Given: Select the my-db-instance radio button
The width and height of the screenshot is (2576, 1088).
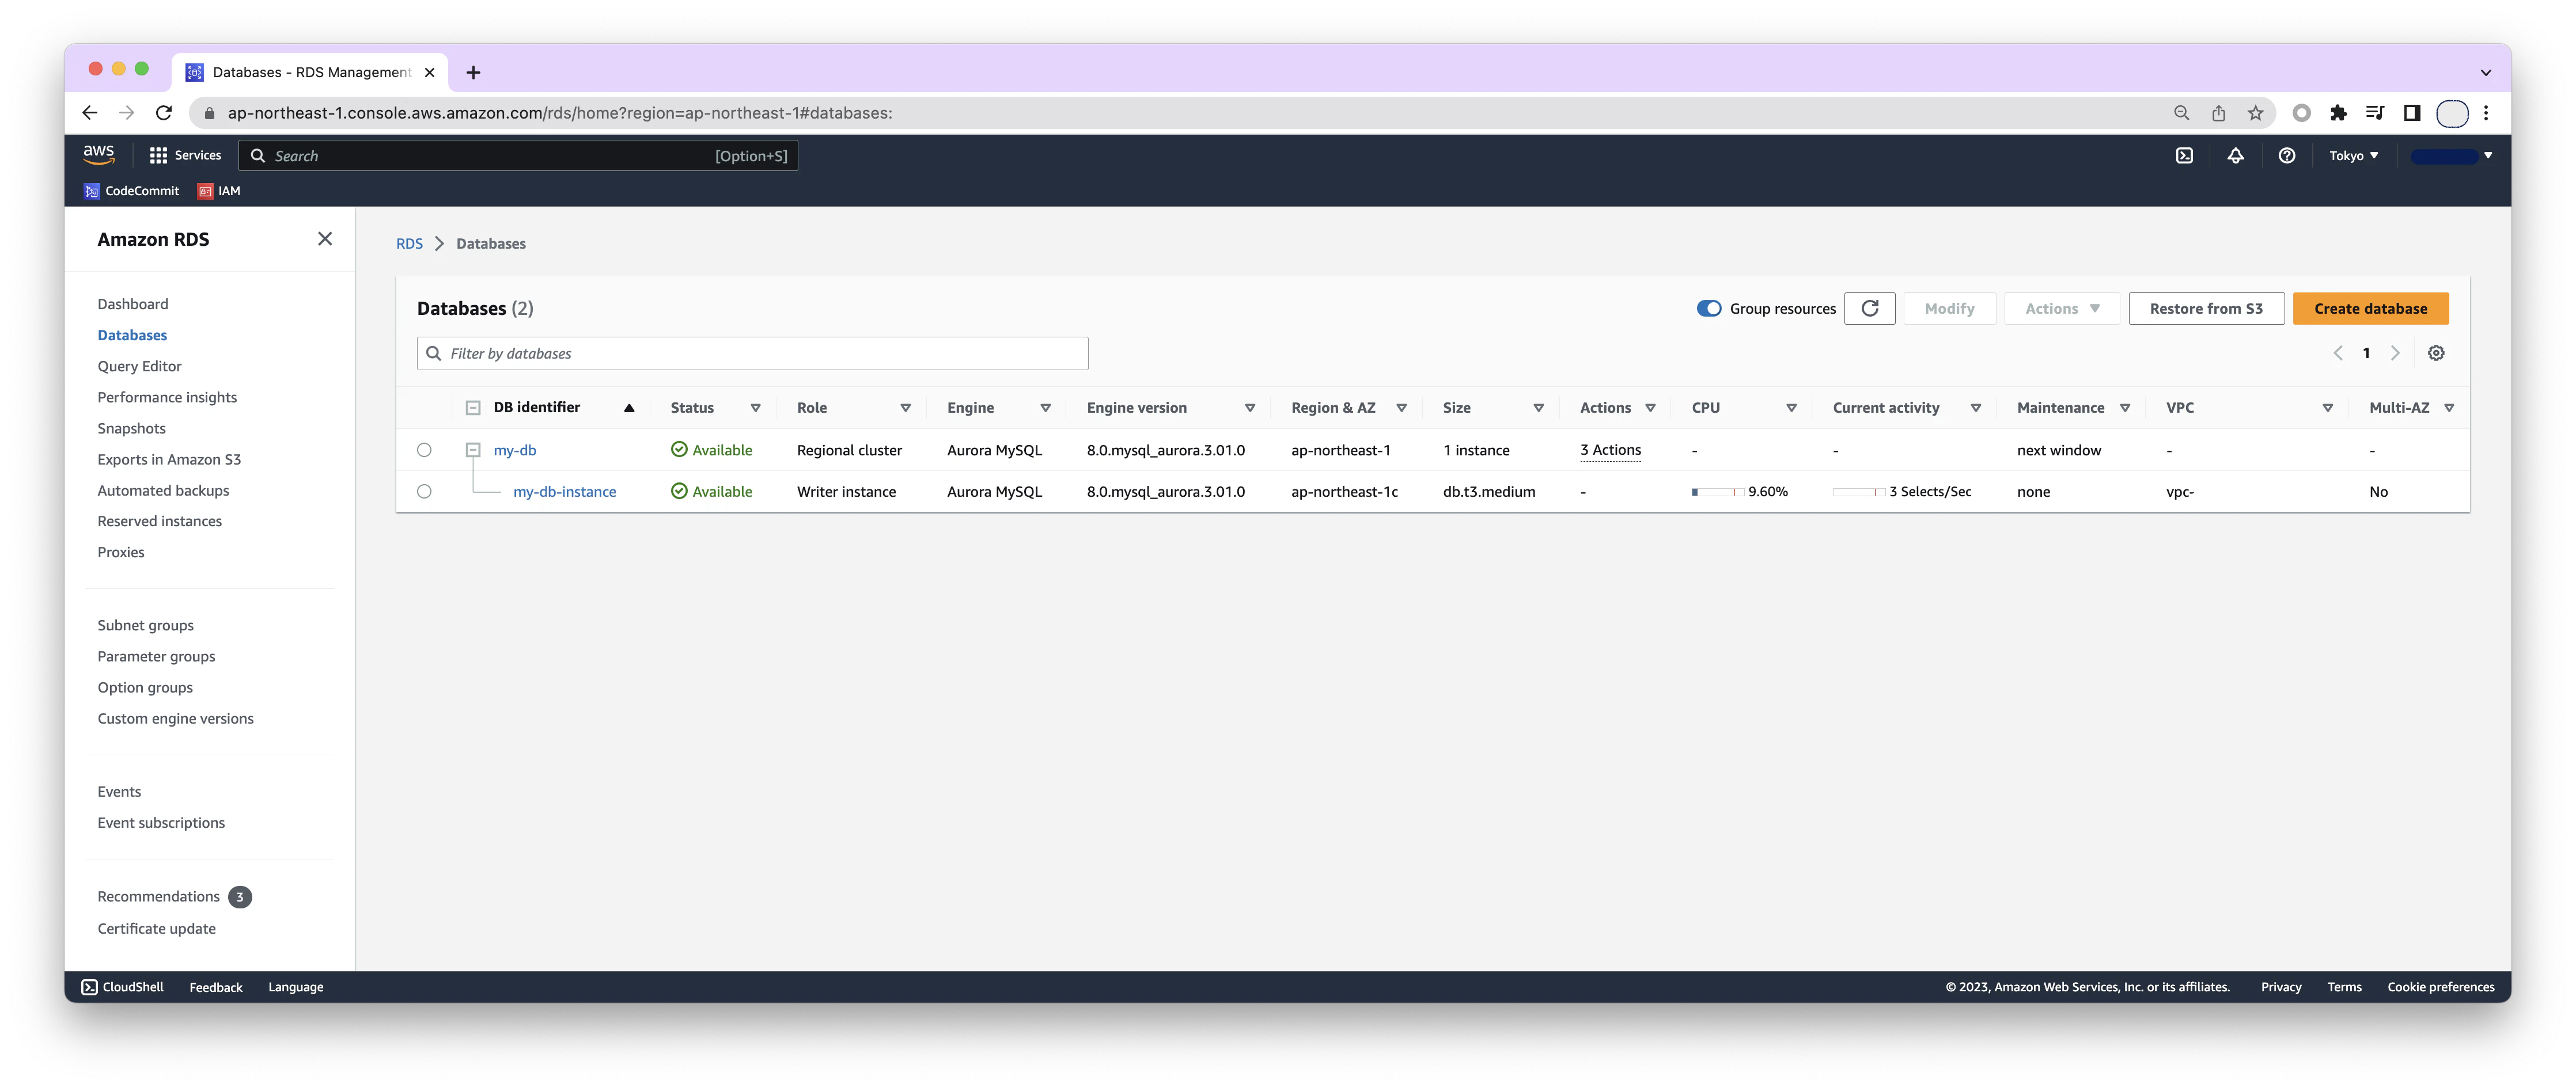Looking at the screenshot, I should click(x=424, y=492).
